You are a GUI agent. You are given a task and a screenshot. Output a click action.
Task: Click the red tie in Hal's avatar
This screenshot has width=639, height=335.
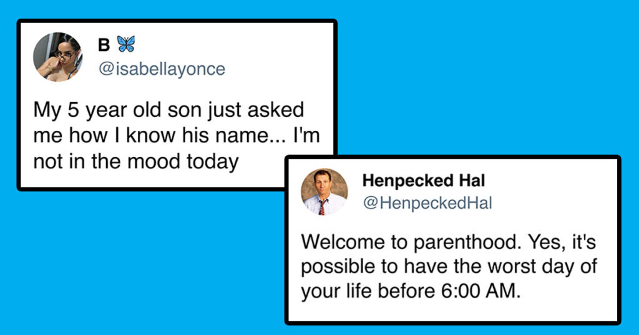pos(322,207)
